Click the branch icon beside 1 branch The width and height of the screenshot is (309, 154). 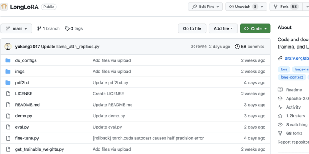pos(39,28)
